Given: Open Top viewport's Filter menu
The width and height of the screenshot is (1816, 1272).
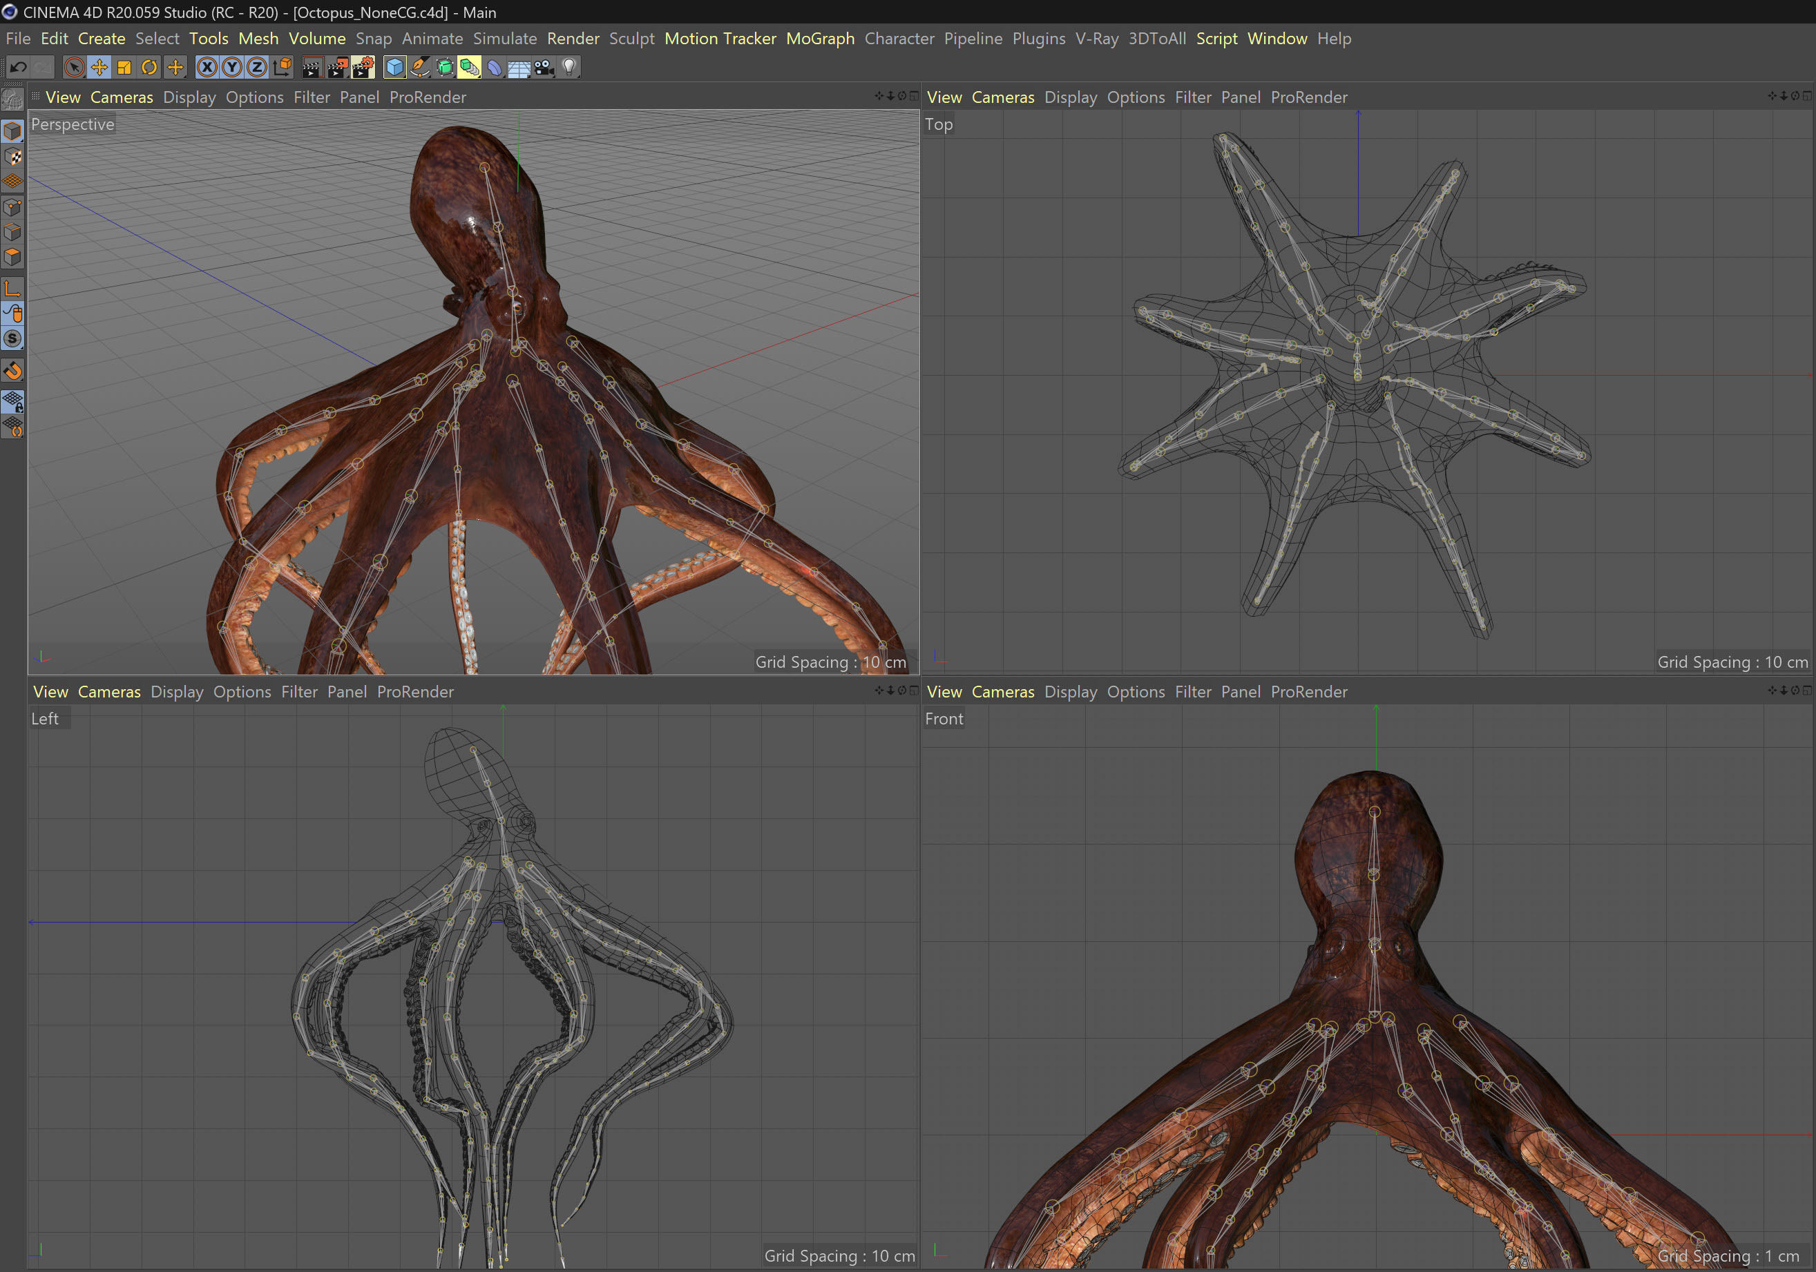Looking at the screenshot, I should 1193,97.
